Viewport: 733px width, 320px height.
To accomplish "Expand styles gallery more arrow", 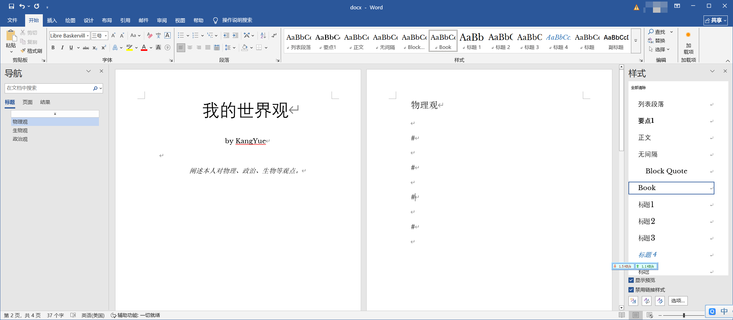I will (x=636, y=41).
